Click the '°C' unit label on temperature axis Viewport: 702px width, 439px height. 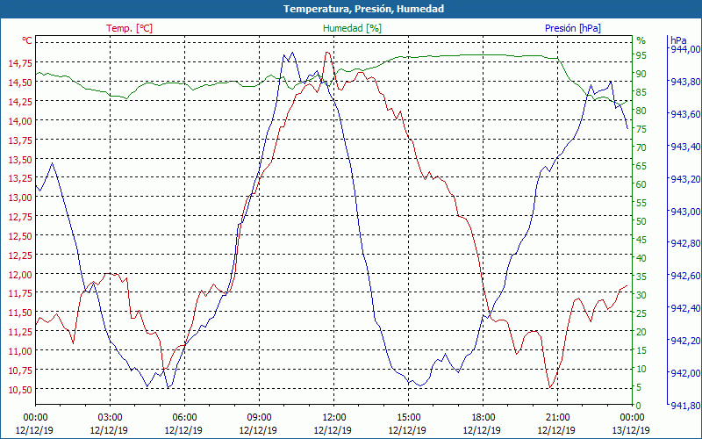click(x=27, y=40)
